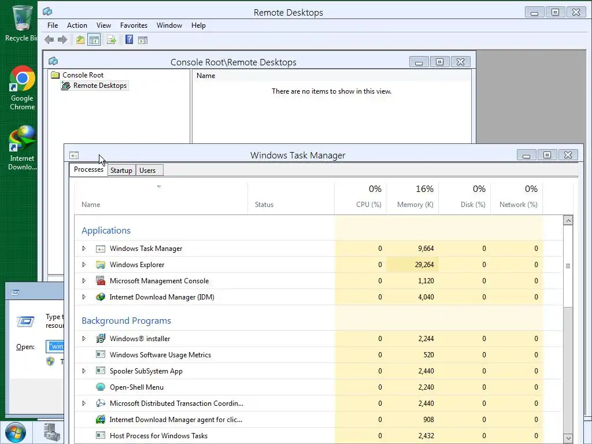This screenshot has width=592, height=444.
Task: Click the Background Programs group heading
Action: [x=126, y=320]
